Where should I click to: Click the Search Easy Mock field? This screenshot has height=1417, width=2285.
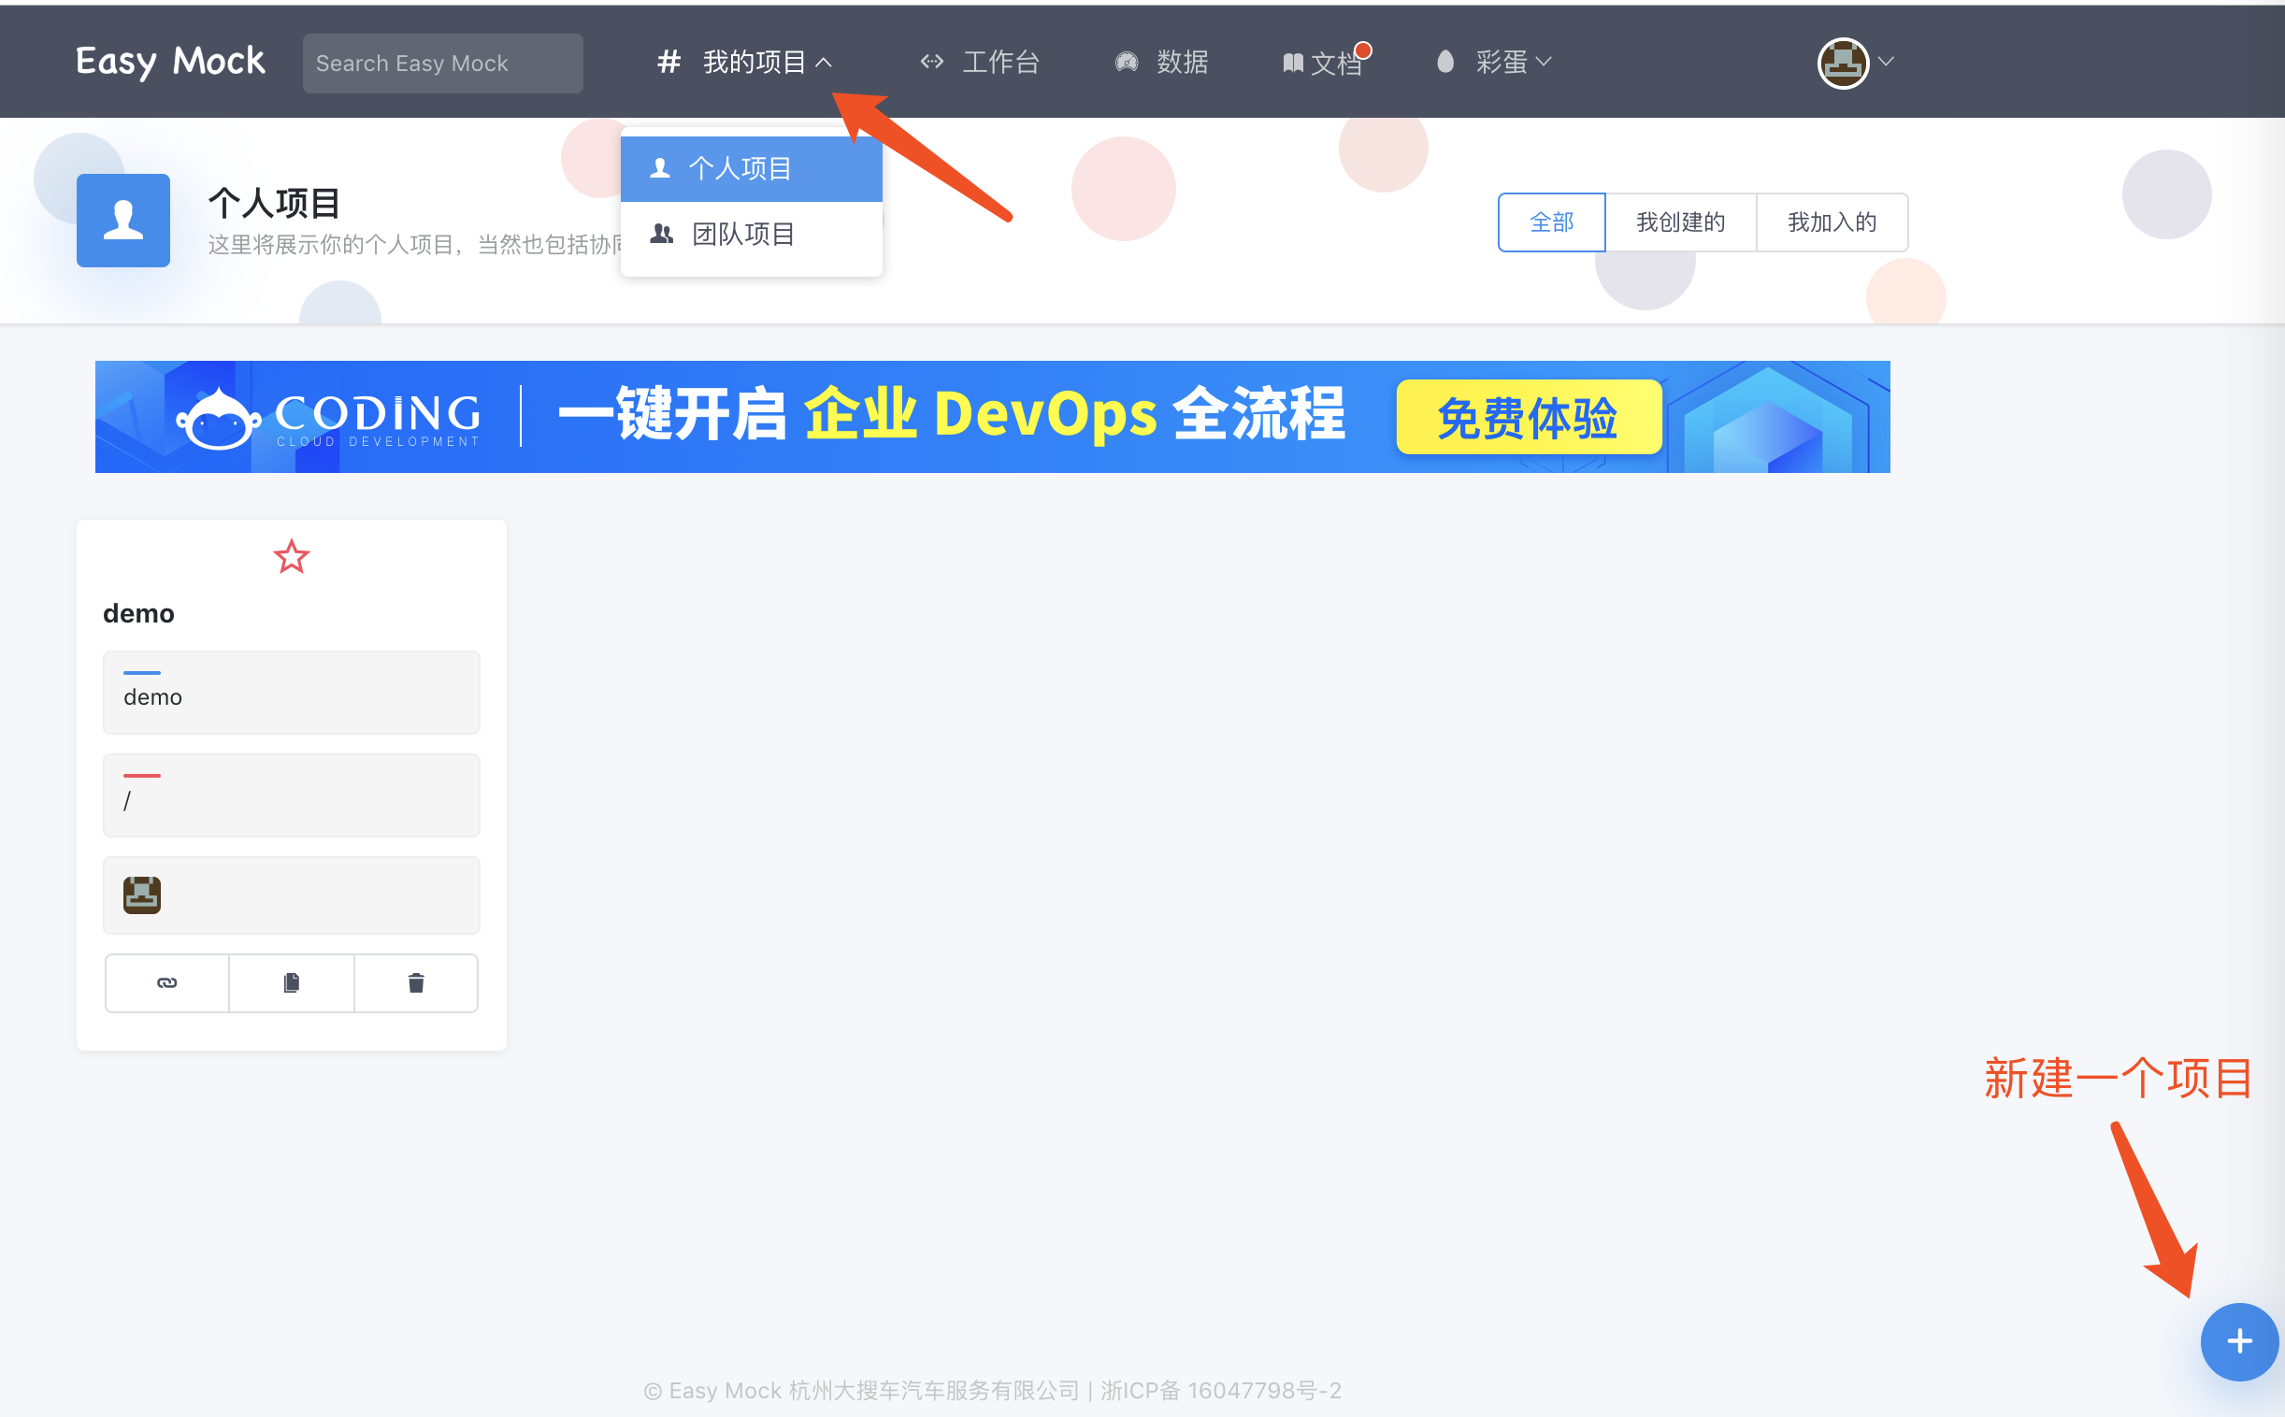442,63
